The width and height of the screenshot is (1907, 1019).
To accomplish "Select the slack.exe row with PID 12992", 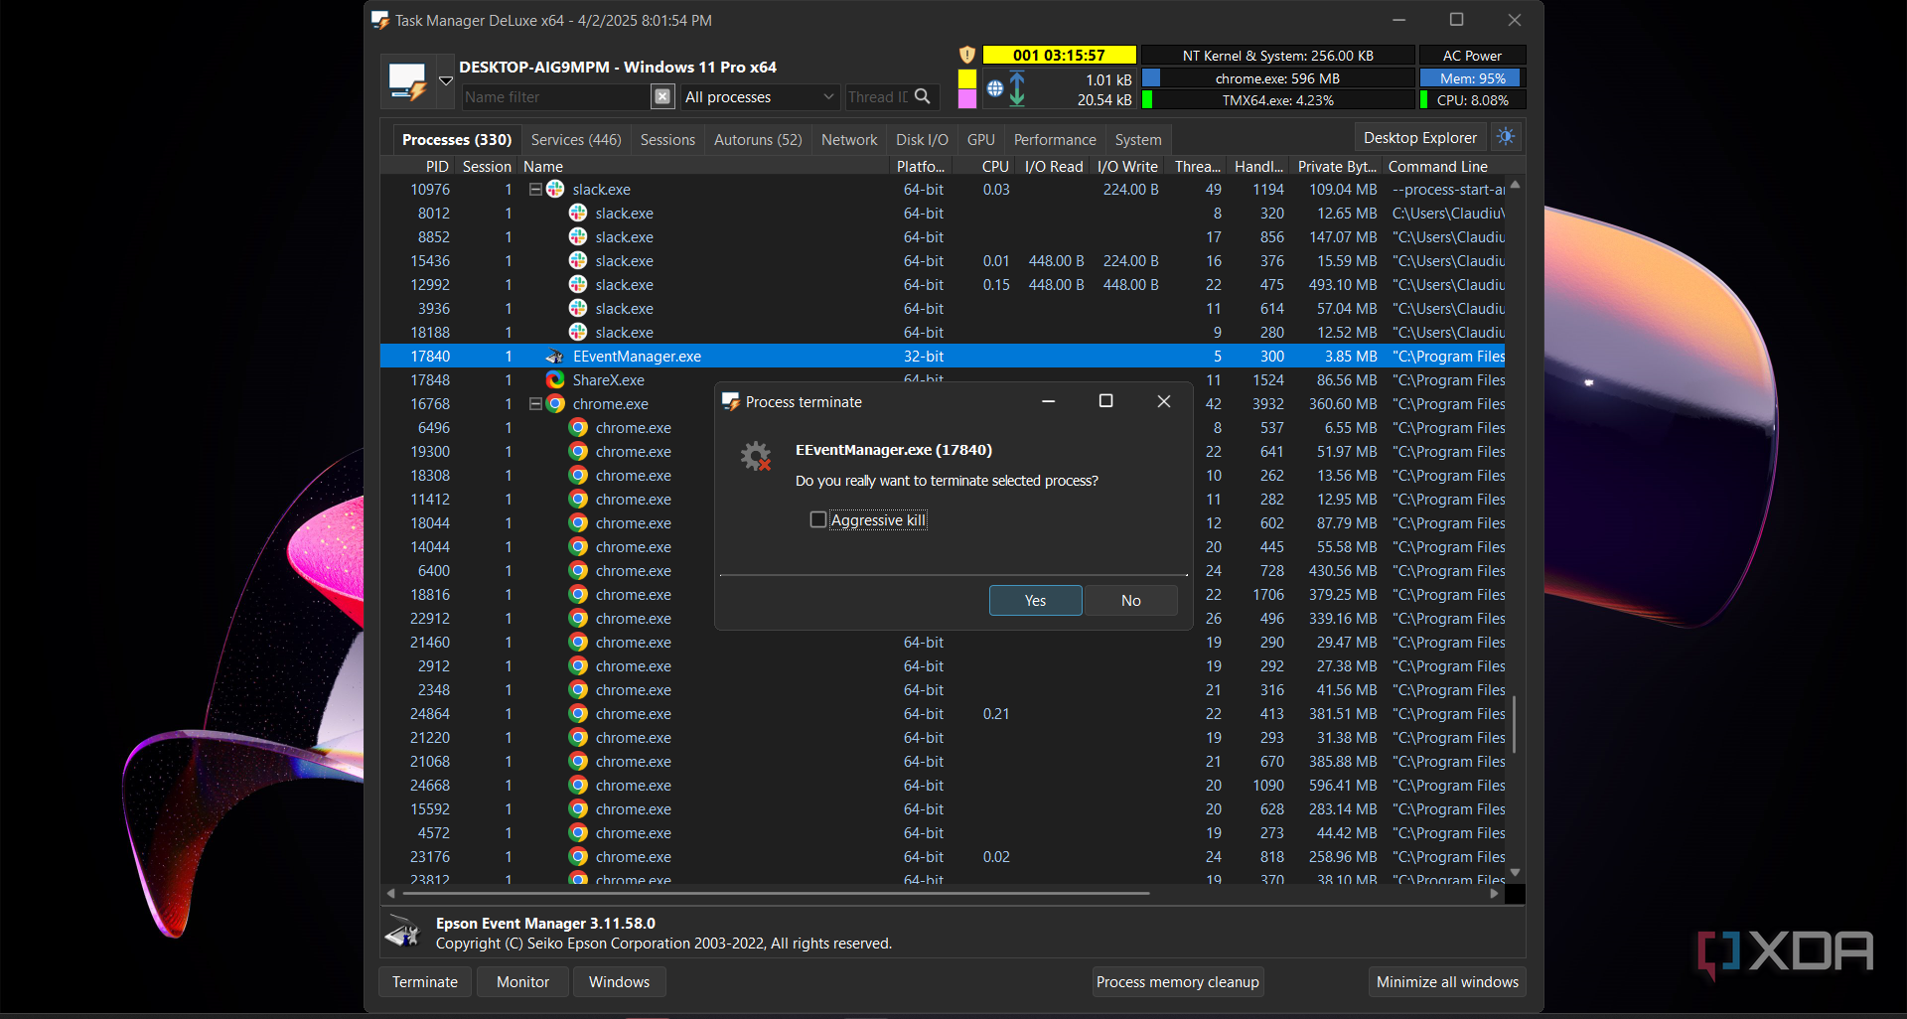I will pyautogui.click(x=943, y=285).
